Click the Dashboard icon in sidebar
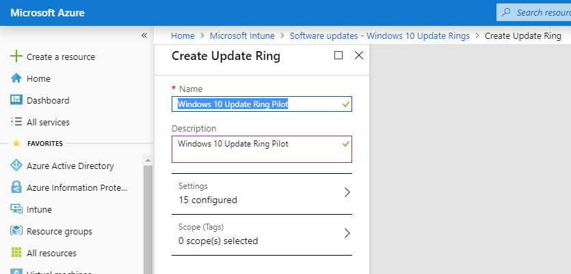Image resolution: width=571 pixels, height=274 pixels. click(16, 100)
